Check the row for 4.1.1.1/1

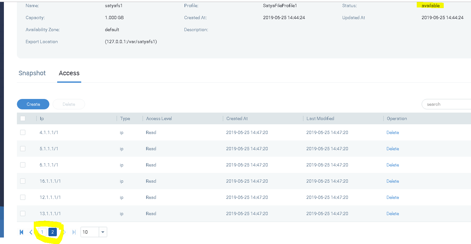(22, 132)
